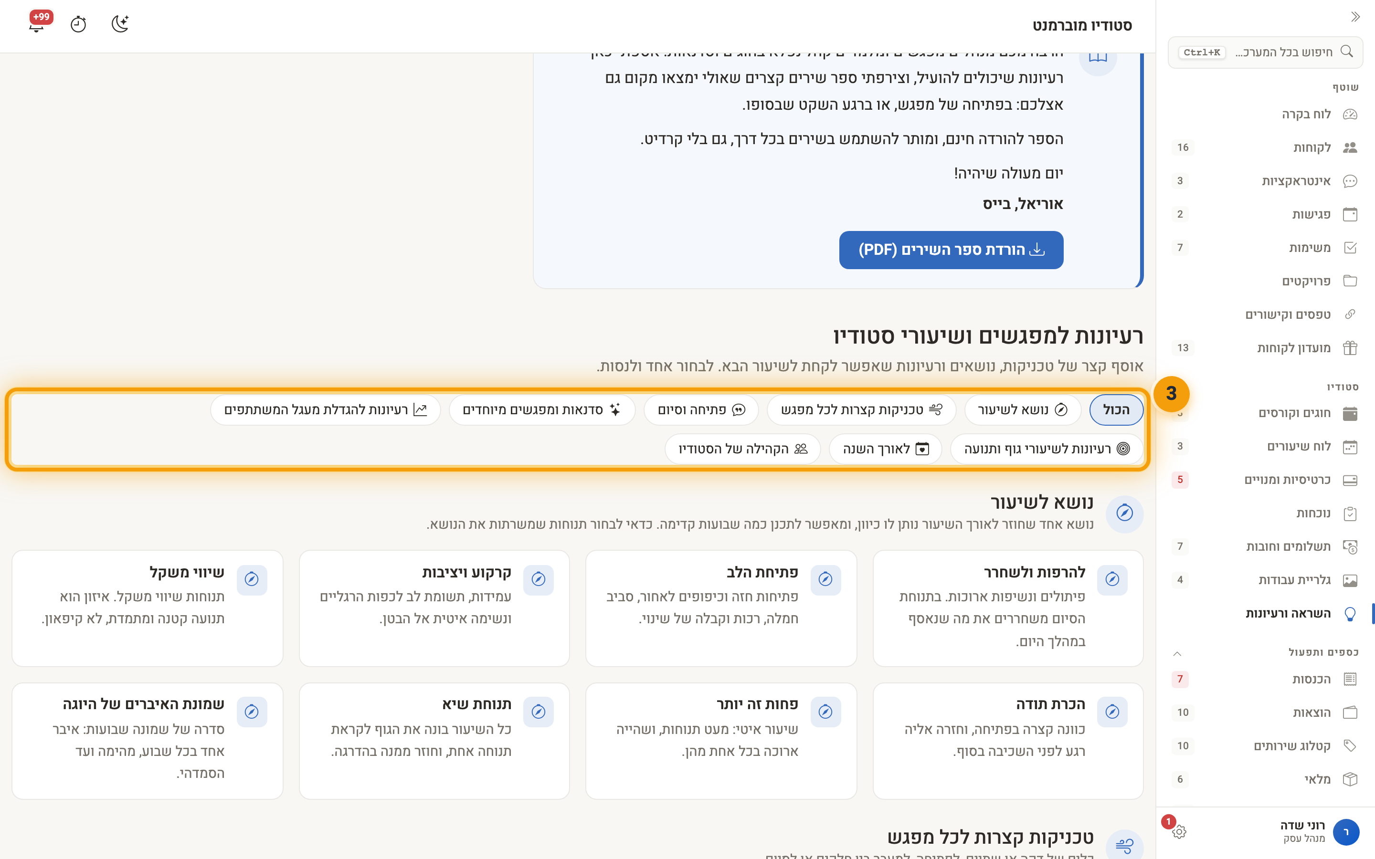The width and height of the screenshot is (1375, 859).
Task: Open משימות tasks in sidebar
Action: click(x=1265, y=248)
